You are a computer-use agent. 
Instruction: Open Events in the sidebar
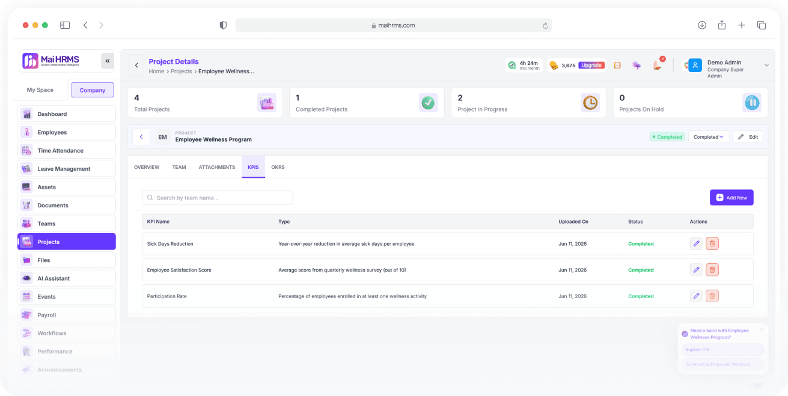click(67, 297)
